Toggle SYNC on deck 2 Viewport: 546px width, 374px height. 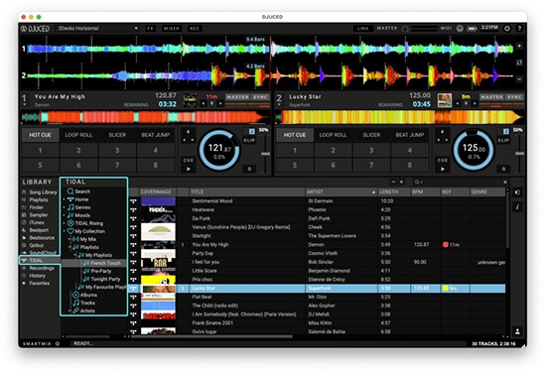point(514,97)
